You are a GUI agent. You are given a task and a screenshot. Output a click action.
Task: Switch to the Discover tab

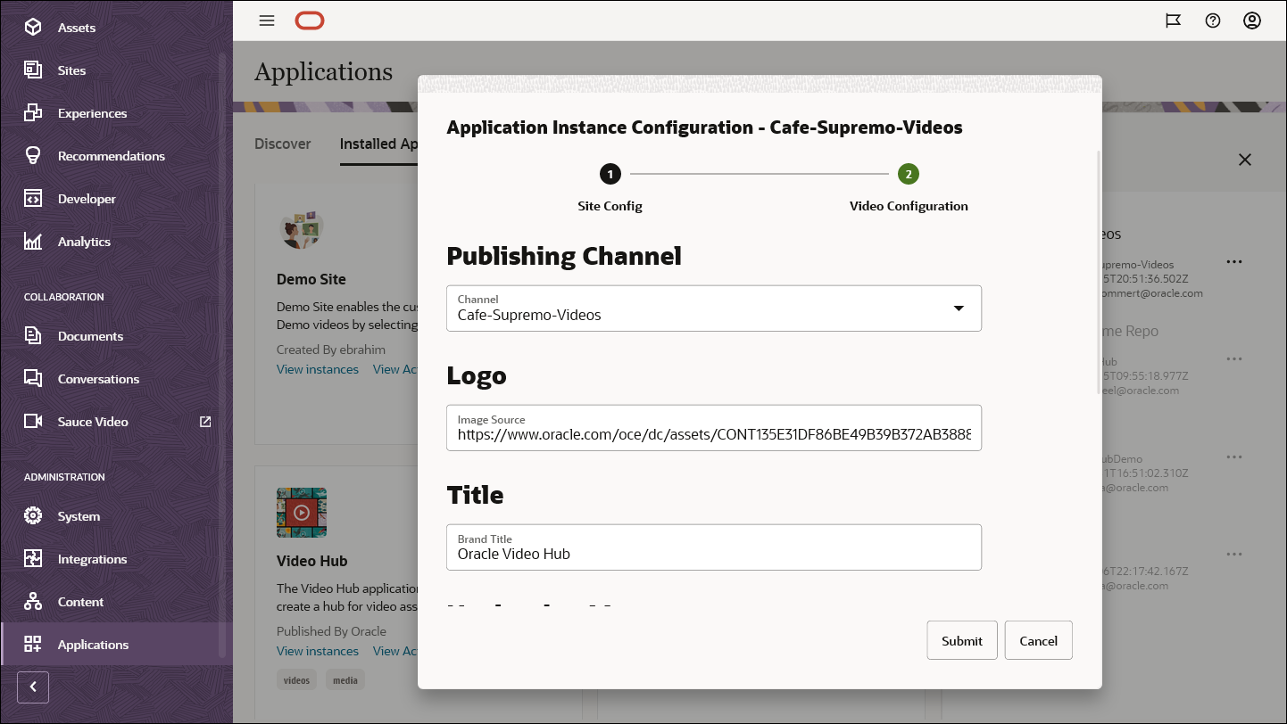[283, 144]
